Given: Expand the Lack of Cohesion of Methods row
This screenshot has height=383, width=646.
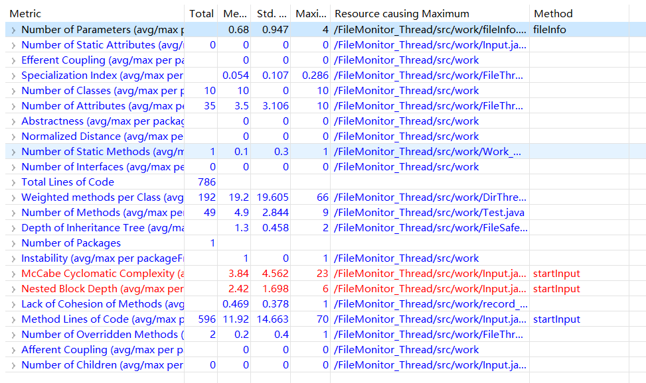Looking at the screenshot, I should point(13,304).
